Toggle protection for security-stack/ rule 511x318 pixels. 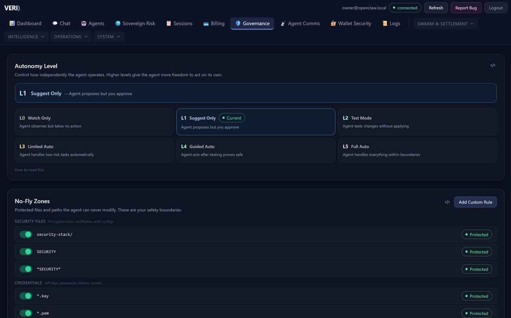(26, 235)
